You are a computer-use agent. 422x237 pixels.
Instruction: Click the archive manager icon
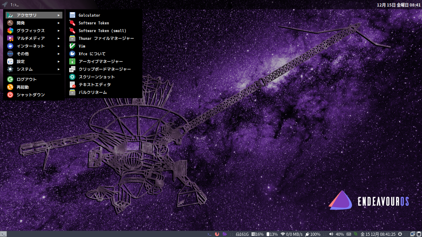(72, 61)
